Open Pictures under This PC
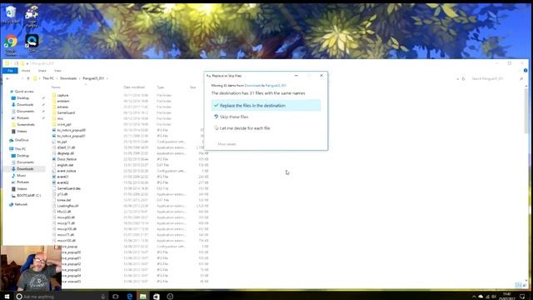 point(22,182)
